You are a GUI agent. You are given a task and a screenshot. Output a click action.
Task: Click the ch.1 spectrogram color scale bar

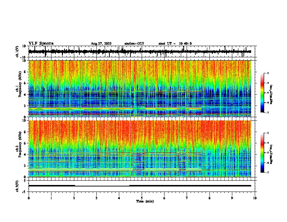[262, 93]
